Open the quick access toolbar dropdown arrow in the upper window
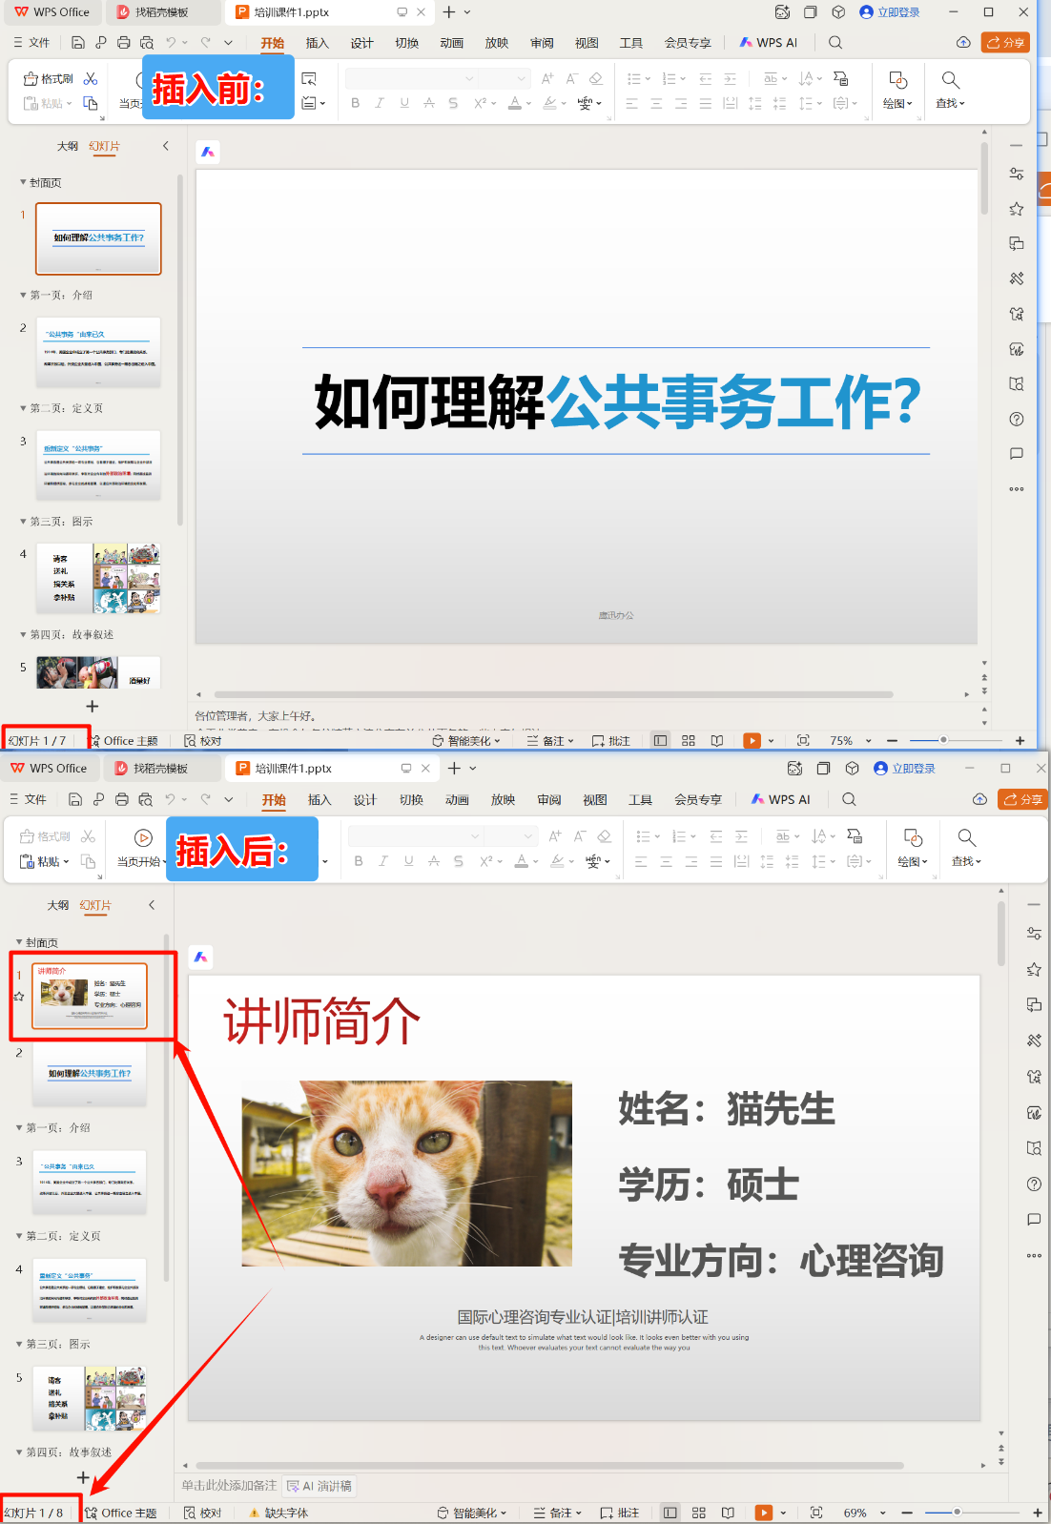 (x=228, y=43)
